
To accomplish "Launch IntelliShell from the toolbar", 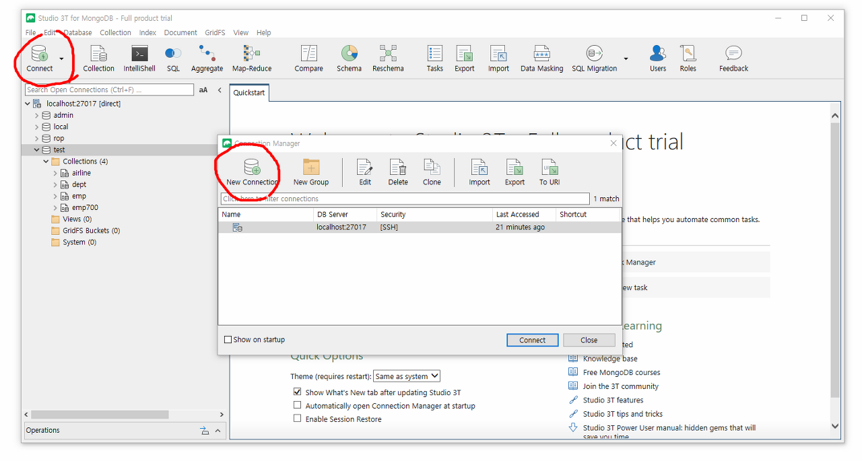I will tap(139, 59).
